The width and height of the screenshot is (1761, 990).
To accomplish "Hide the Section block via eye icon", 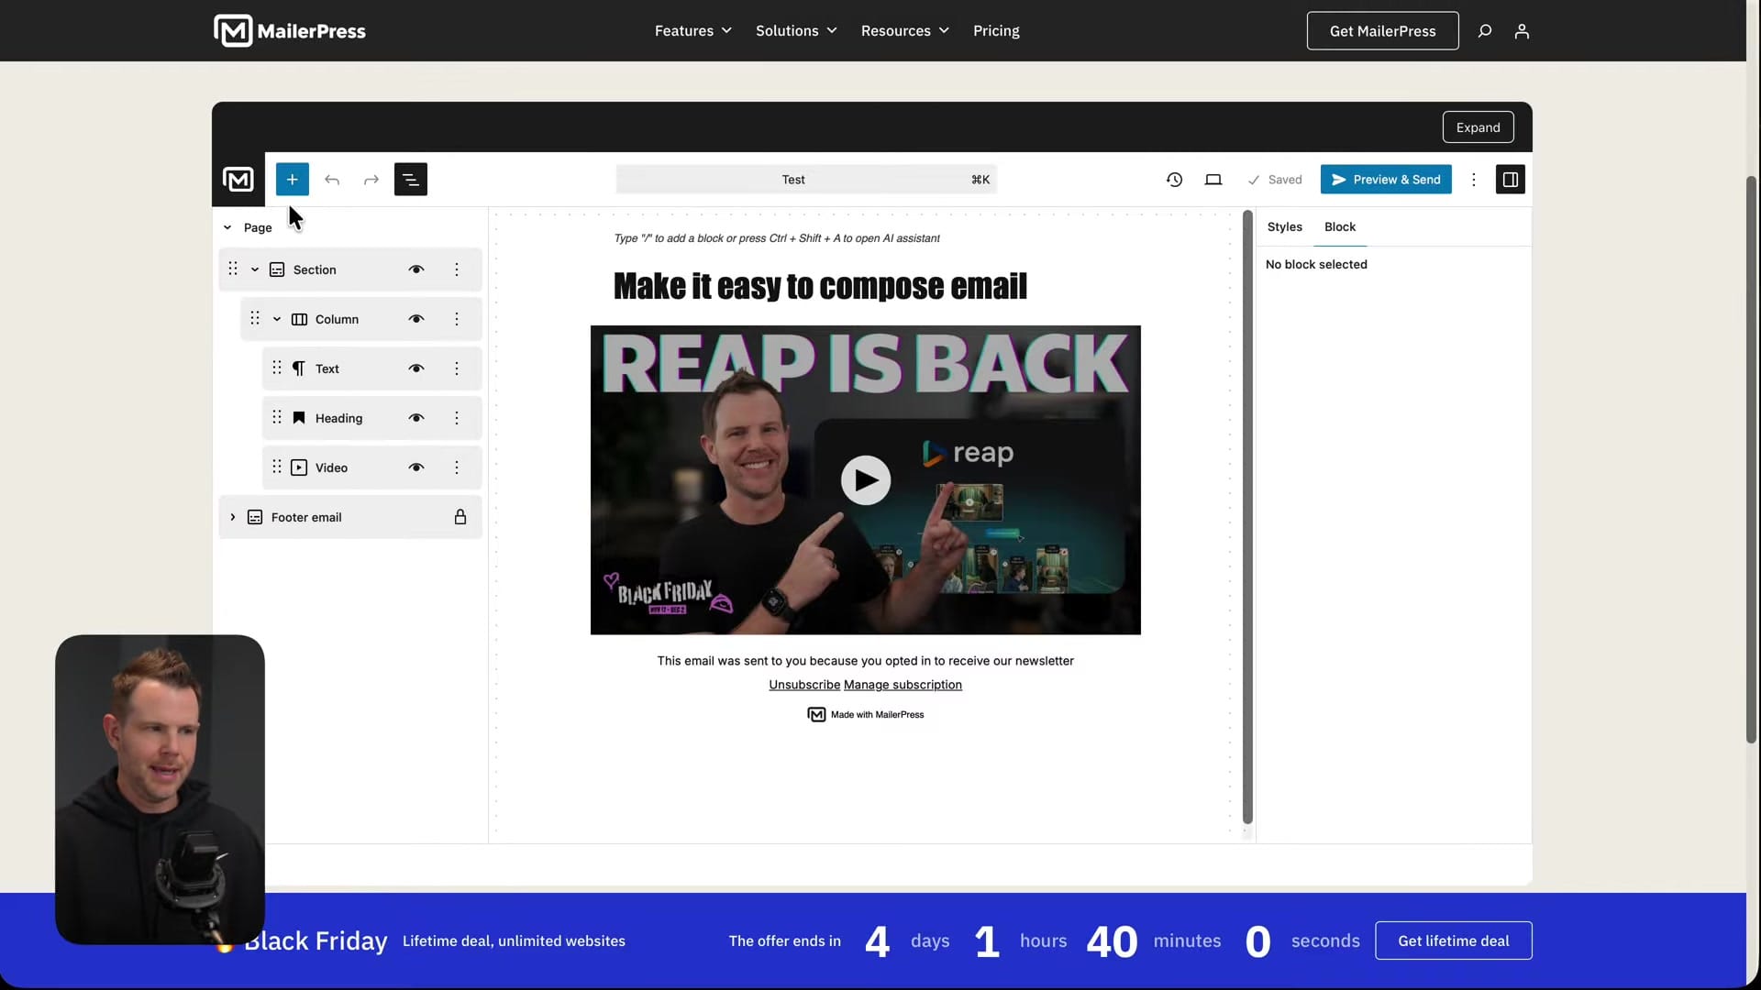I will pyautogui.click(x=416, y=269).
